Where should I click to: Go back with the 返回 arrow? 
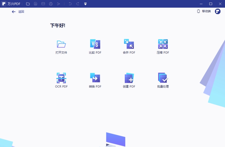18,12
